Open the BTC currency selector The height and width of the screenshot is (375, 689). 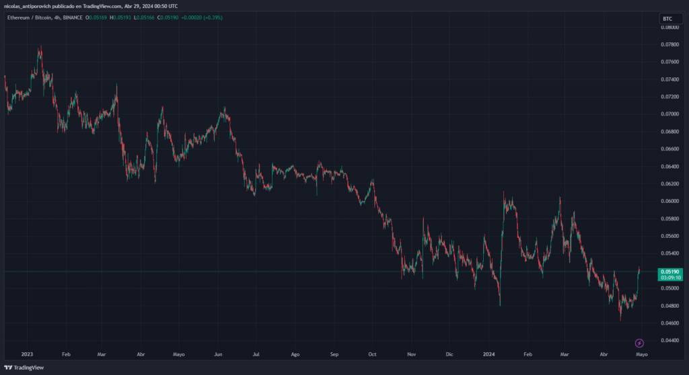pos(670,19)
